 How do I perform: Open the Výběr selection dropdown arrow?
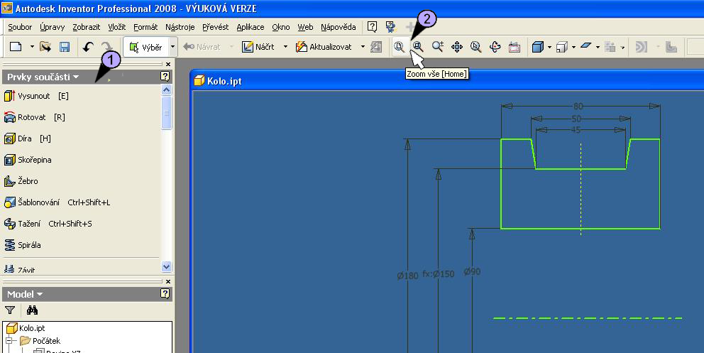pyautogui.click(x=172, y=47)
